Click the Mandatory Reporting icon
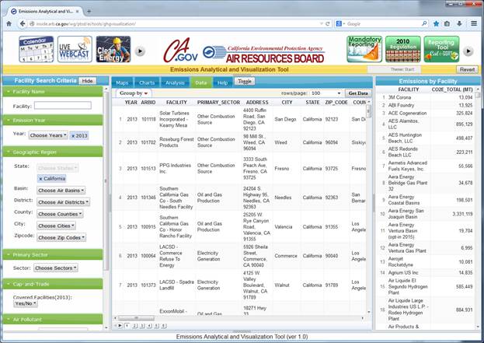Screen dimensions: 484x343 pos(364,49)
